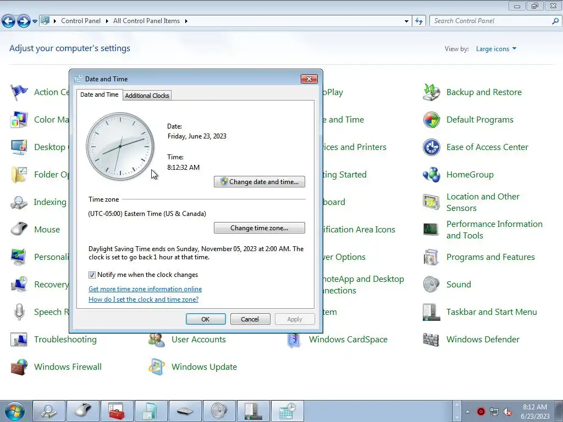Click the Indexing Options magnifier icon
This screenshot has width=563, height=422.
coord(19,202)
